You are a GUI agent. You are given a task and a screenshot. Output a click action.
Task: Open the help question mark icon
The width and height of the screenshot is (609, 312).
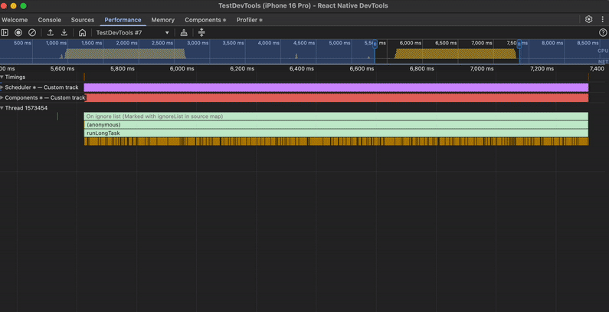tap(603, 33)
